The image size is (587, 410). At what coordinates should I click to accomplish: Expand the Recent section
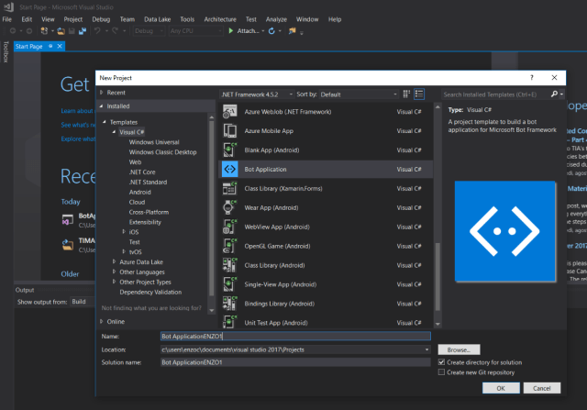102,93
